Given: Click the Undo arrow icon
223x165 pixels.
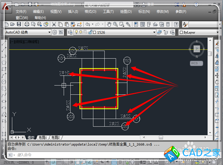Looking at the screenshot, I should [x=88, y=24].
